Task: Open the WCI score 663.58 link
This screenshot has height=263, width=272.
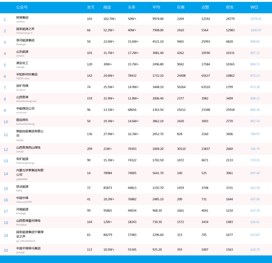Action: pyautogui.click(x=255, y=188)
